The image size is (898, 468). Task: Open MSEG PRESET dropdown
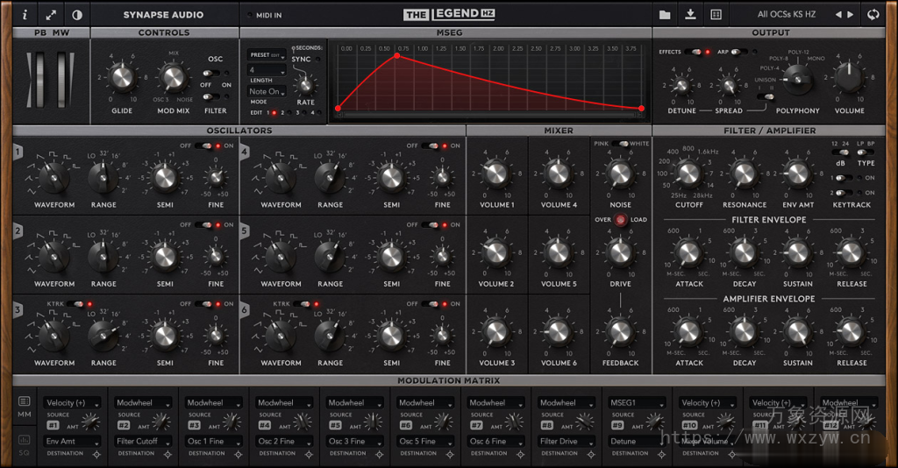(267, 55)
